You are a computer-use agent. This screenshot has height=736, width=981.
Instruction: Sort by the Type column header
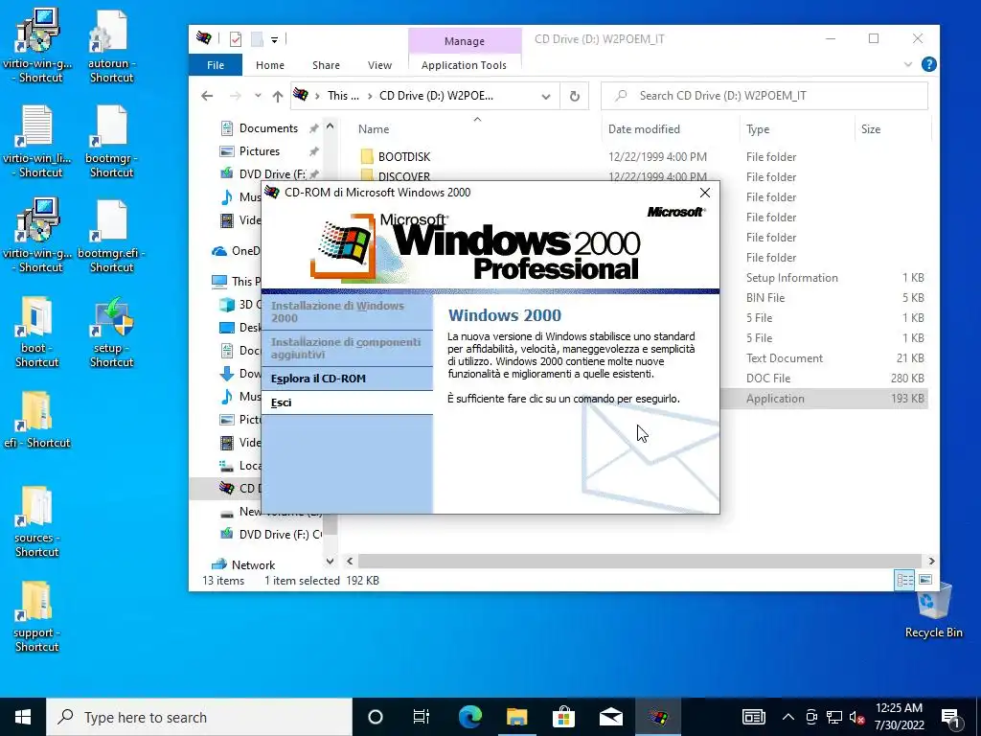(x=797, y=129)
